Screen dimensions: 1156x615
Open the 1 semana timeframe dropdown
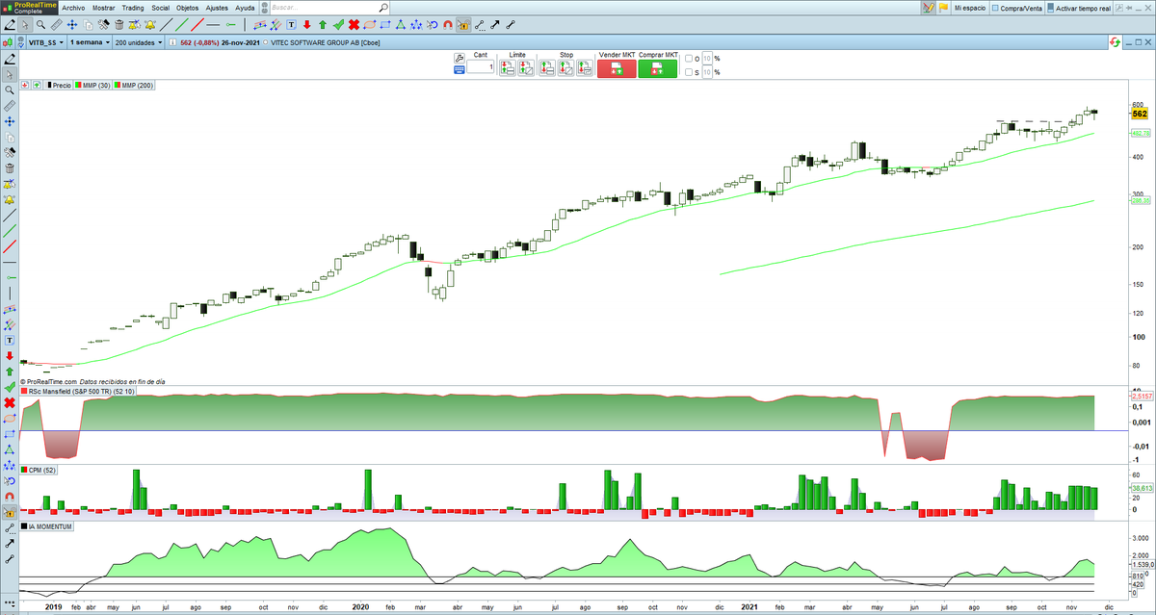coord(89,42)
